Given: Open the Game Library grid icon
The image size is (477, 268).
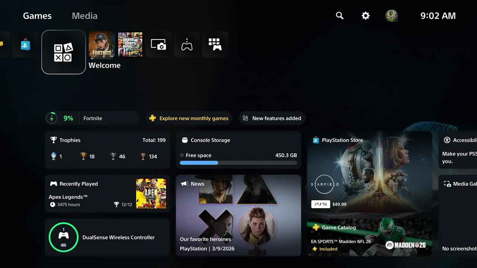Looking at the screenshot, I should tap(215, 45).
